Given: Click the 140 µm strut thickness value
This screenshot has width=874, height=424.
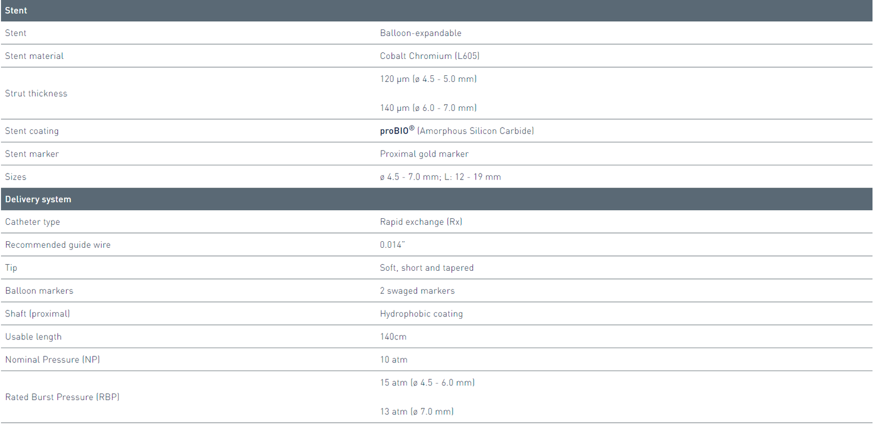Looking at the screenshot, I should click(428, 108).
